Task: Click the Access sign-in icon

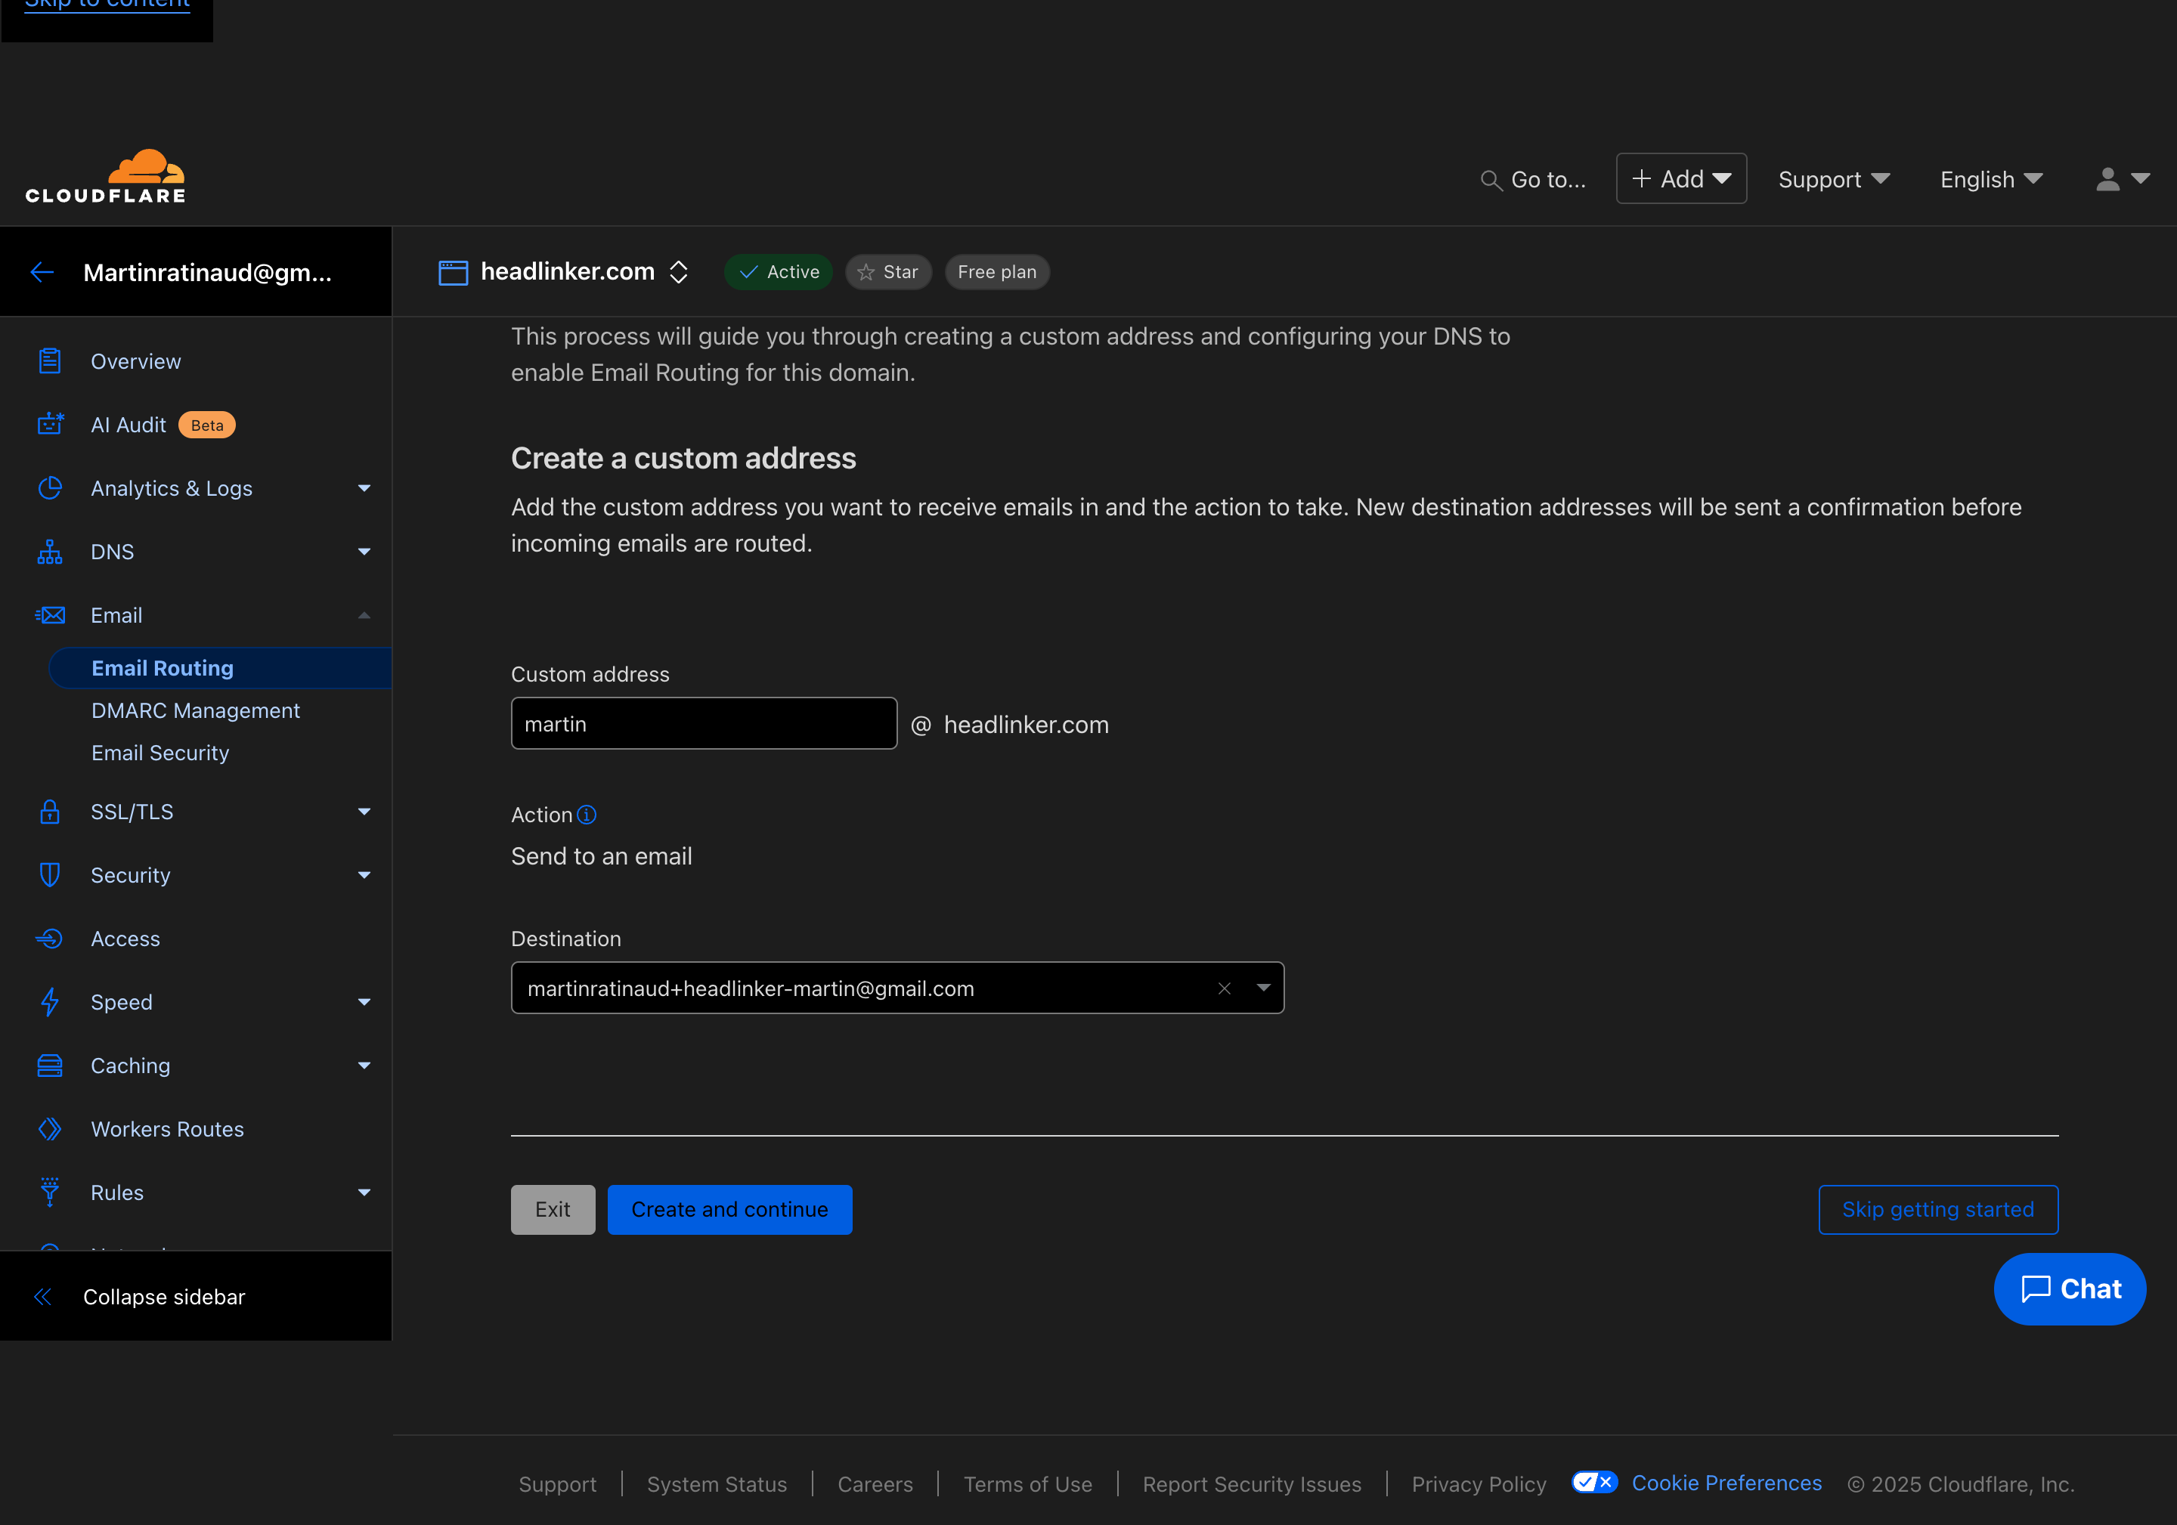Action: [49, 939]
